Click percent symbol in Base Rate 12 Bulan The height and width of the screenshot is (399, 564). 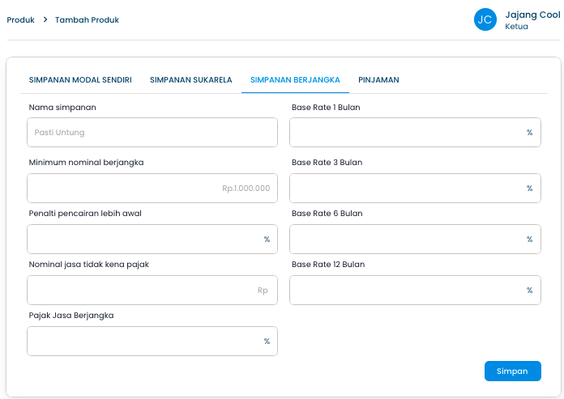[x=529, y=290]
